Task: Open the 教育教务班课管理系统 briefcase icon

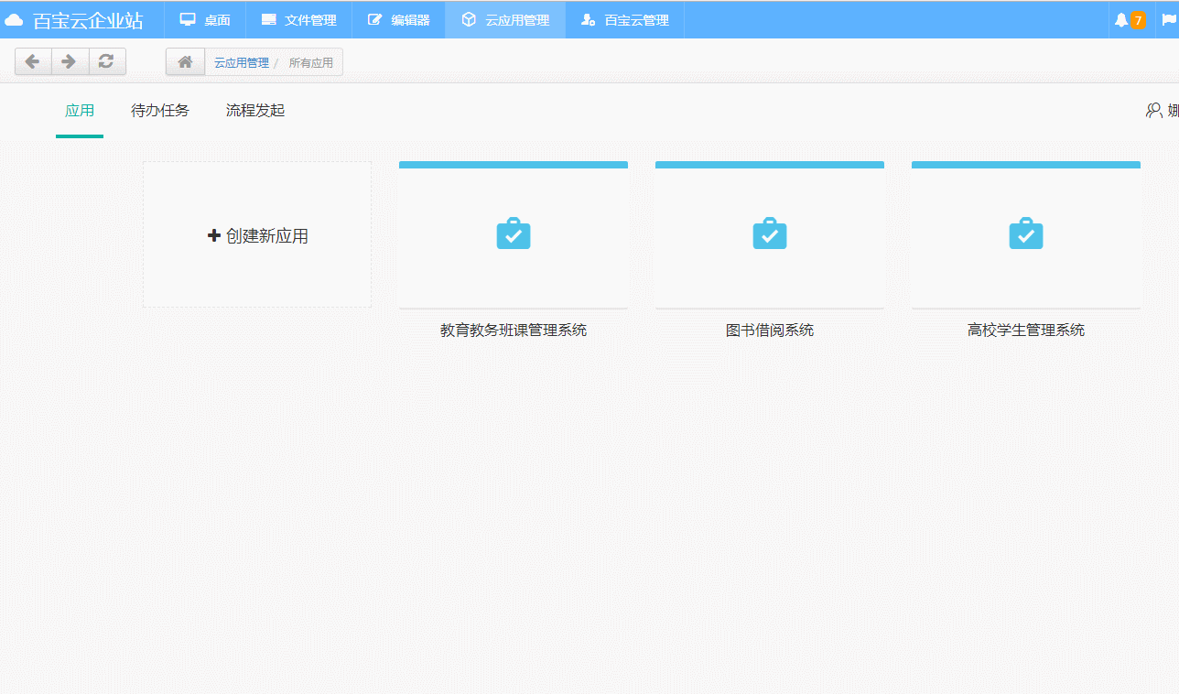Action: (x=513, y=233)
